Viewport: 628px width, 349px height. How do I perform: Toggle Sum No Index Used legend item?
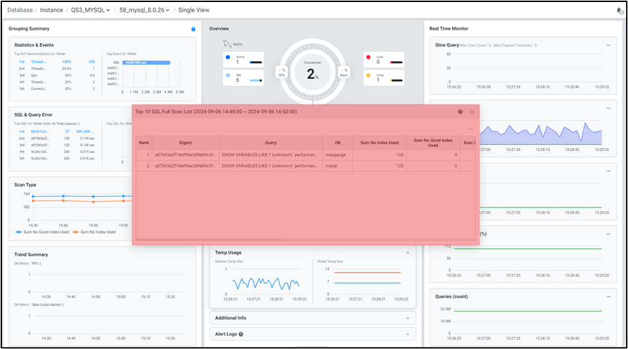(94, 232)
